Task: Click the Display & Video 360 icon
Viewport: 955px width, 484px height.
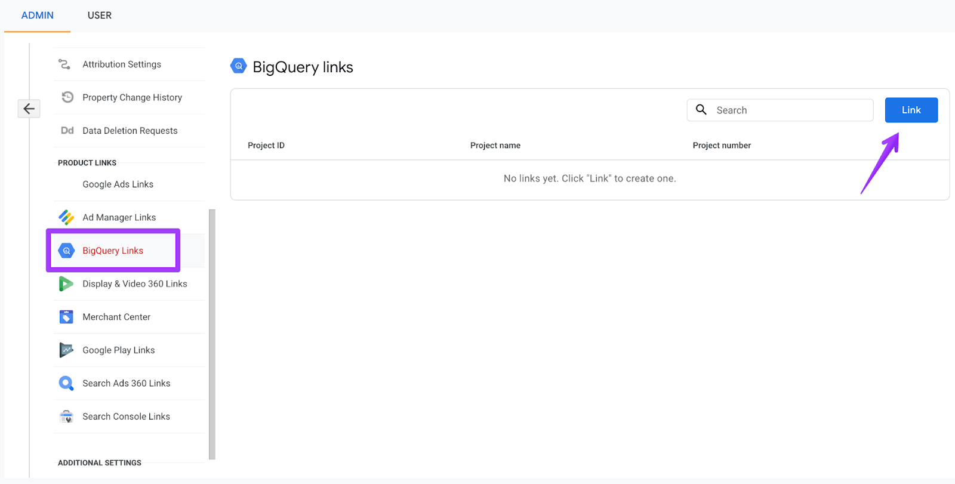Action: click(x=66, y=283)
